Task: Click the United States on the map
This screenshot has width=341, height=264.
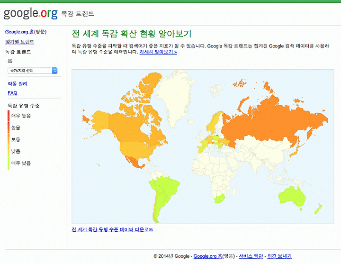Action: coord(135,150)
